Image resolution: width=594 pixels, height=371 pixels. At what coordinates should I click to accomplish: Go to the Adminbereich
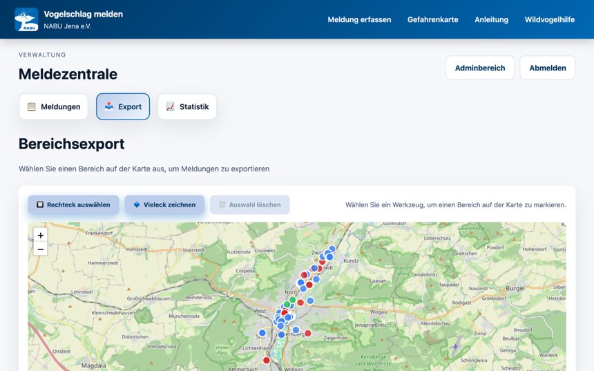point(480,68)
